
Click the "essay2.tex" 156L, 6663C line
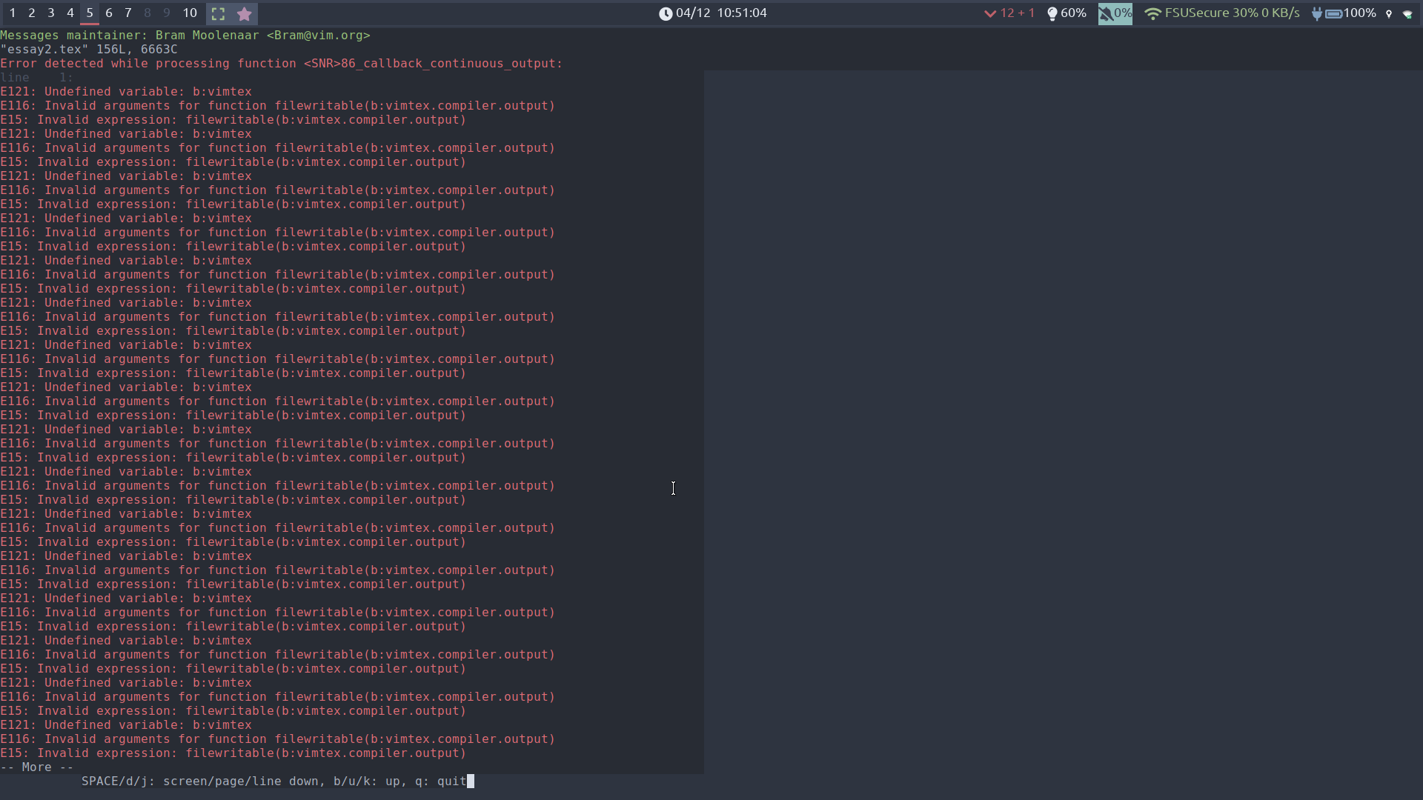tap(89, 50)
